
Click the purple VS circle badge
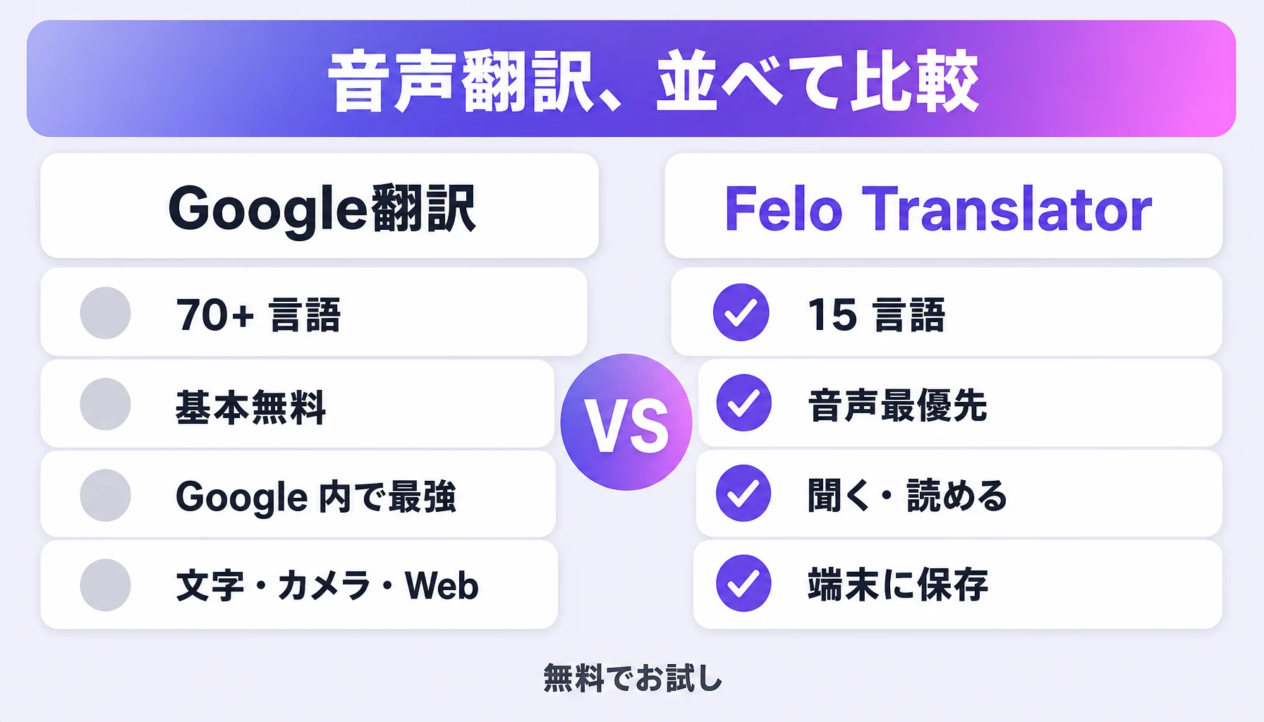point(626,422)
